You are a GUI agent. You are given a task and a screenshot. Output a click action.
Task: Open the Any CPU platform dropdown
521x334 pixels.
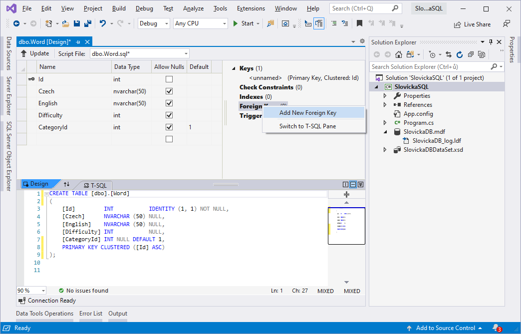pos(200,23)
